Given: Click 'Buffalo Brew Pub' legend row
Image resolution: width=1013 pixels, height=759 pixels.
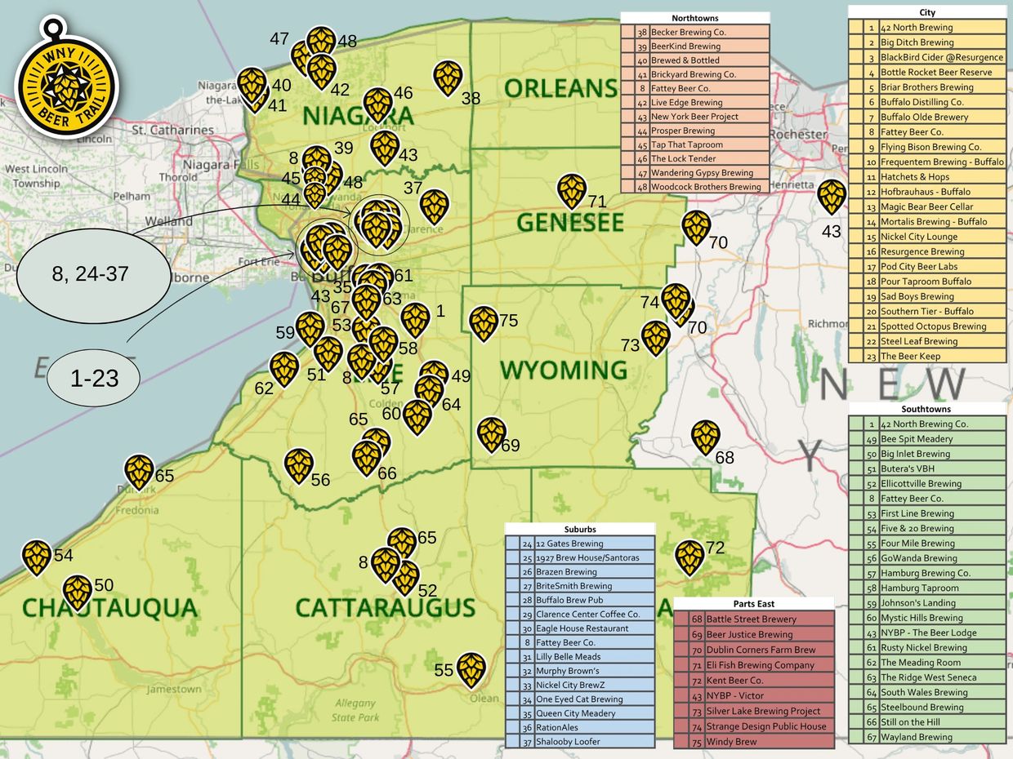Looking at the screenshot, I should (x=580, y=600).
